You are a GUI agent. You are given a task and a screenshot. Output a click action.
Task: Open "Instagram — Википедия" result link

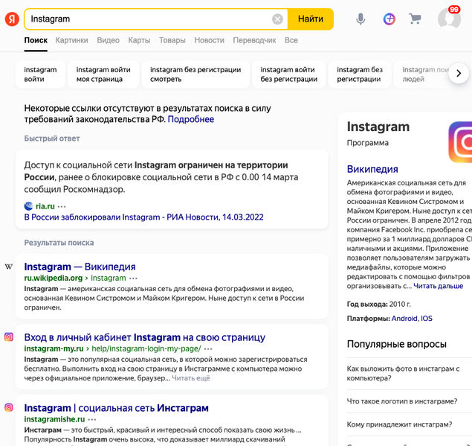point(80,267)
